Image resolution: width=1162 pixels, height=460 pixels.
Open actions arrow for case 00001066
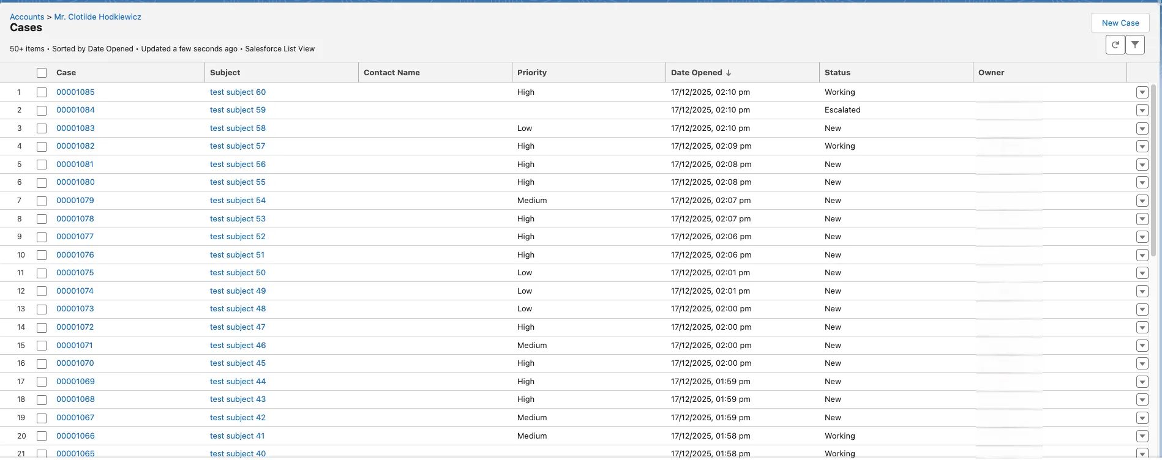point(1142,436)
